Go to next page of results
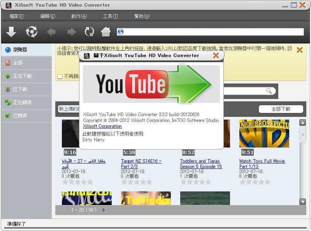 (104, 210)
